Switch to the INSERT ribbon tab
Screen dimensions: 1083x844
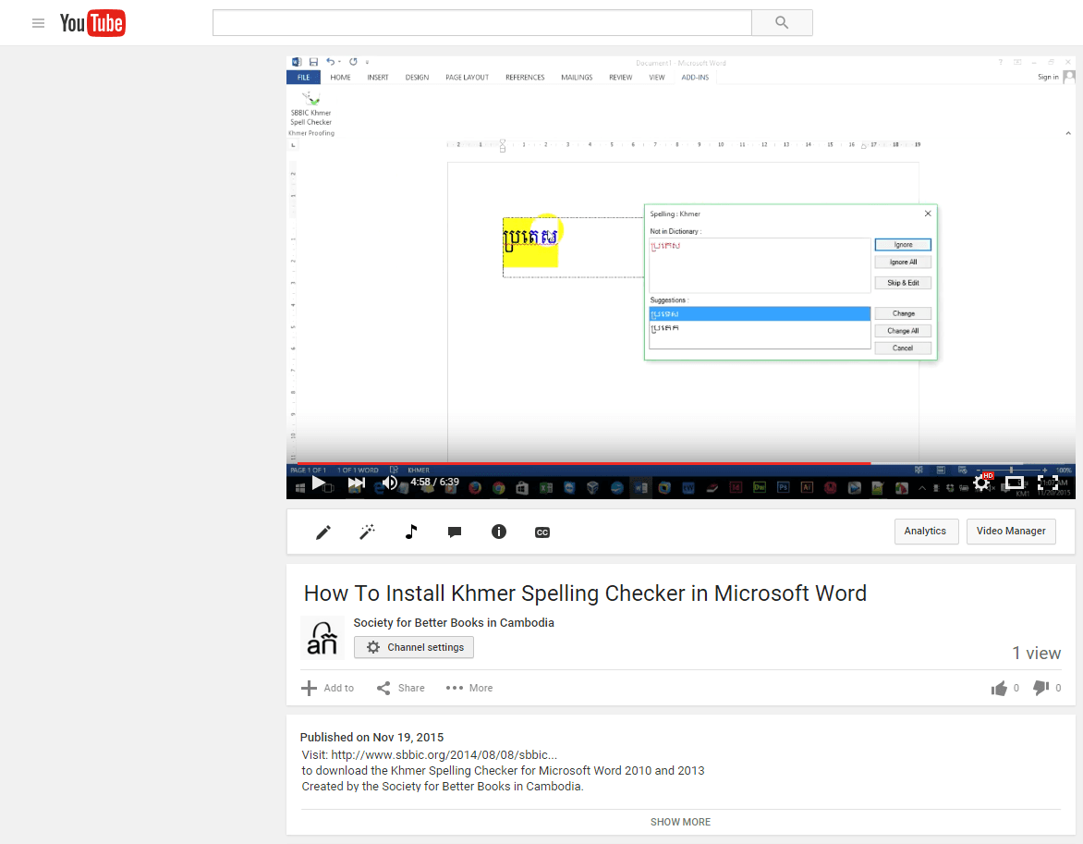[378, 78]
